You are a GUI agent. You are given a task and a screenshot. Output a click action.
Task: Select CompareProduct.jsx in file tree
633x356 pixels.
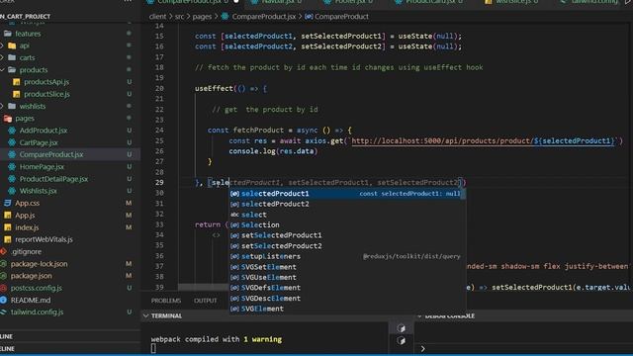coord(51,154)
